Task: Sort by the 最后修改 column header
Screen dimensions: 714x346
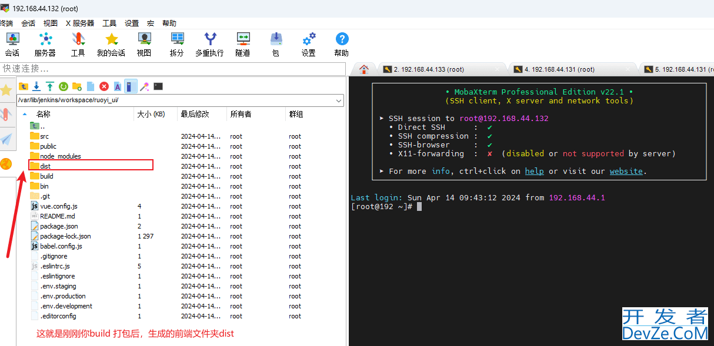Action: coord(195,114)
